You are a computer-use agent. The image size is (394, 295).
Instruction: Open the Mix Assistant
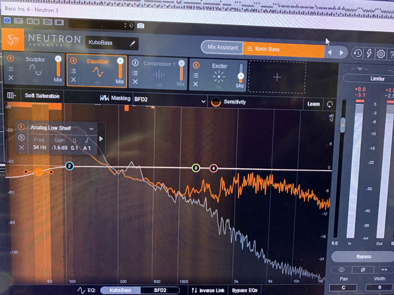coord(222,47)
